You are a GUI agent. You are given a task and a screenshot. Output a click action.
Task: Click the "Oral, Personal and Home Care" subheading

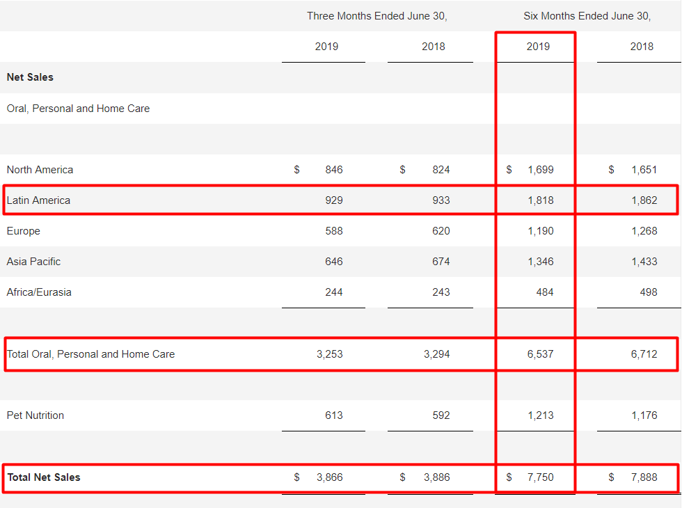click(78, 109)
